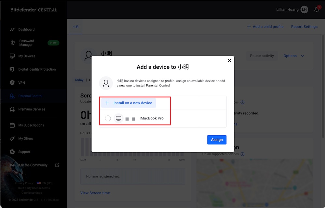Click info icon next to On all supported devices

[242, 154]
